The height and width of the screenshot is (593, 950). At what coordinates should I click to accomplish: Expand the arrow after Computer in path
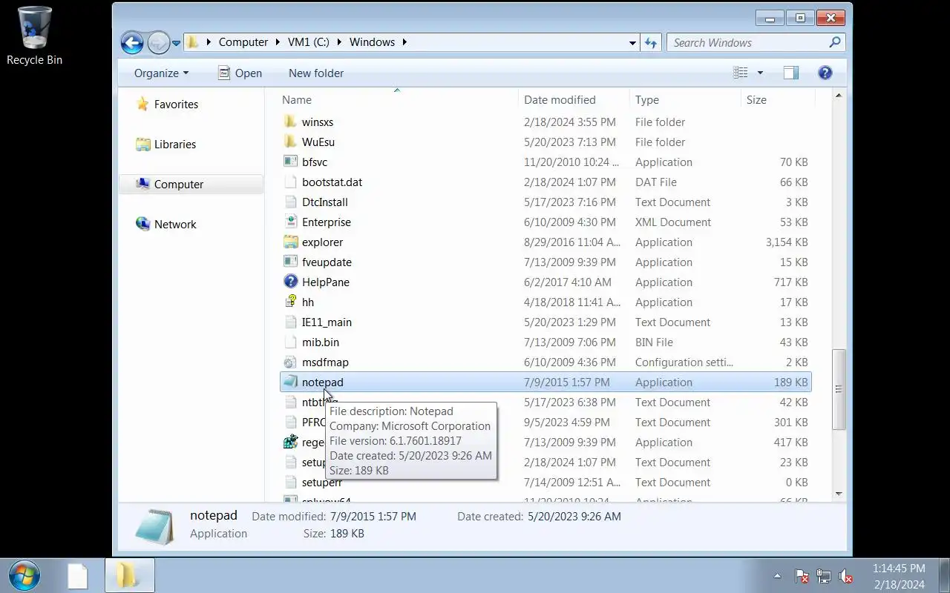[x=278, y=42]
